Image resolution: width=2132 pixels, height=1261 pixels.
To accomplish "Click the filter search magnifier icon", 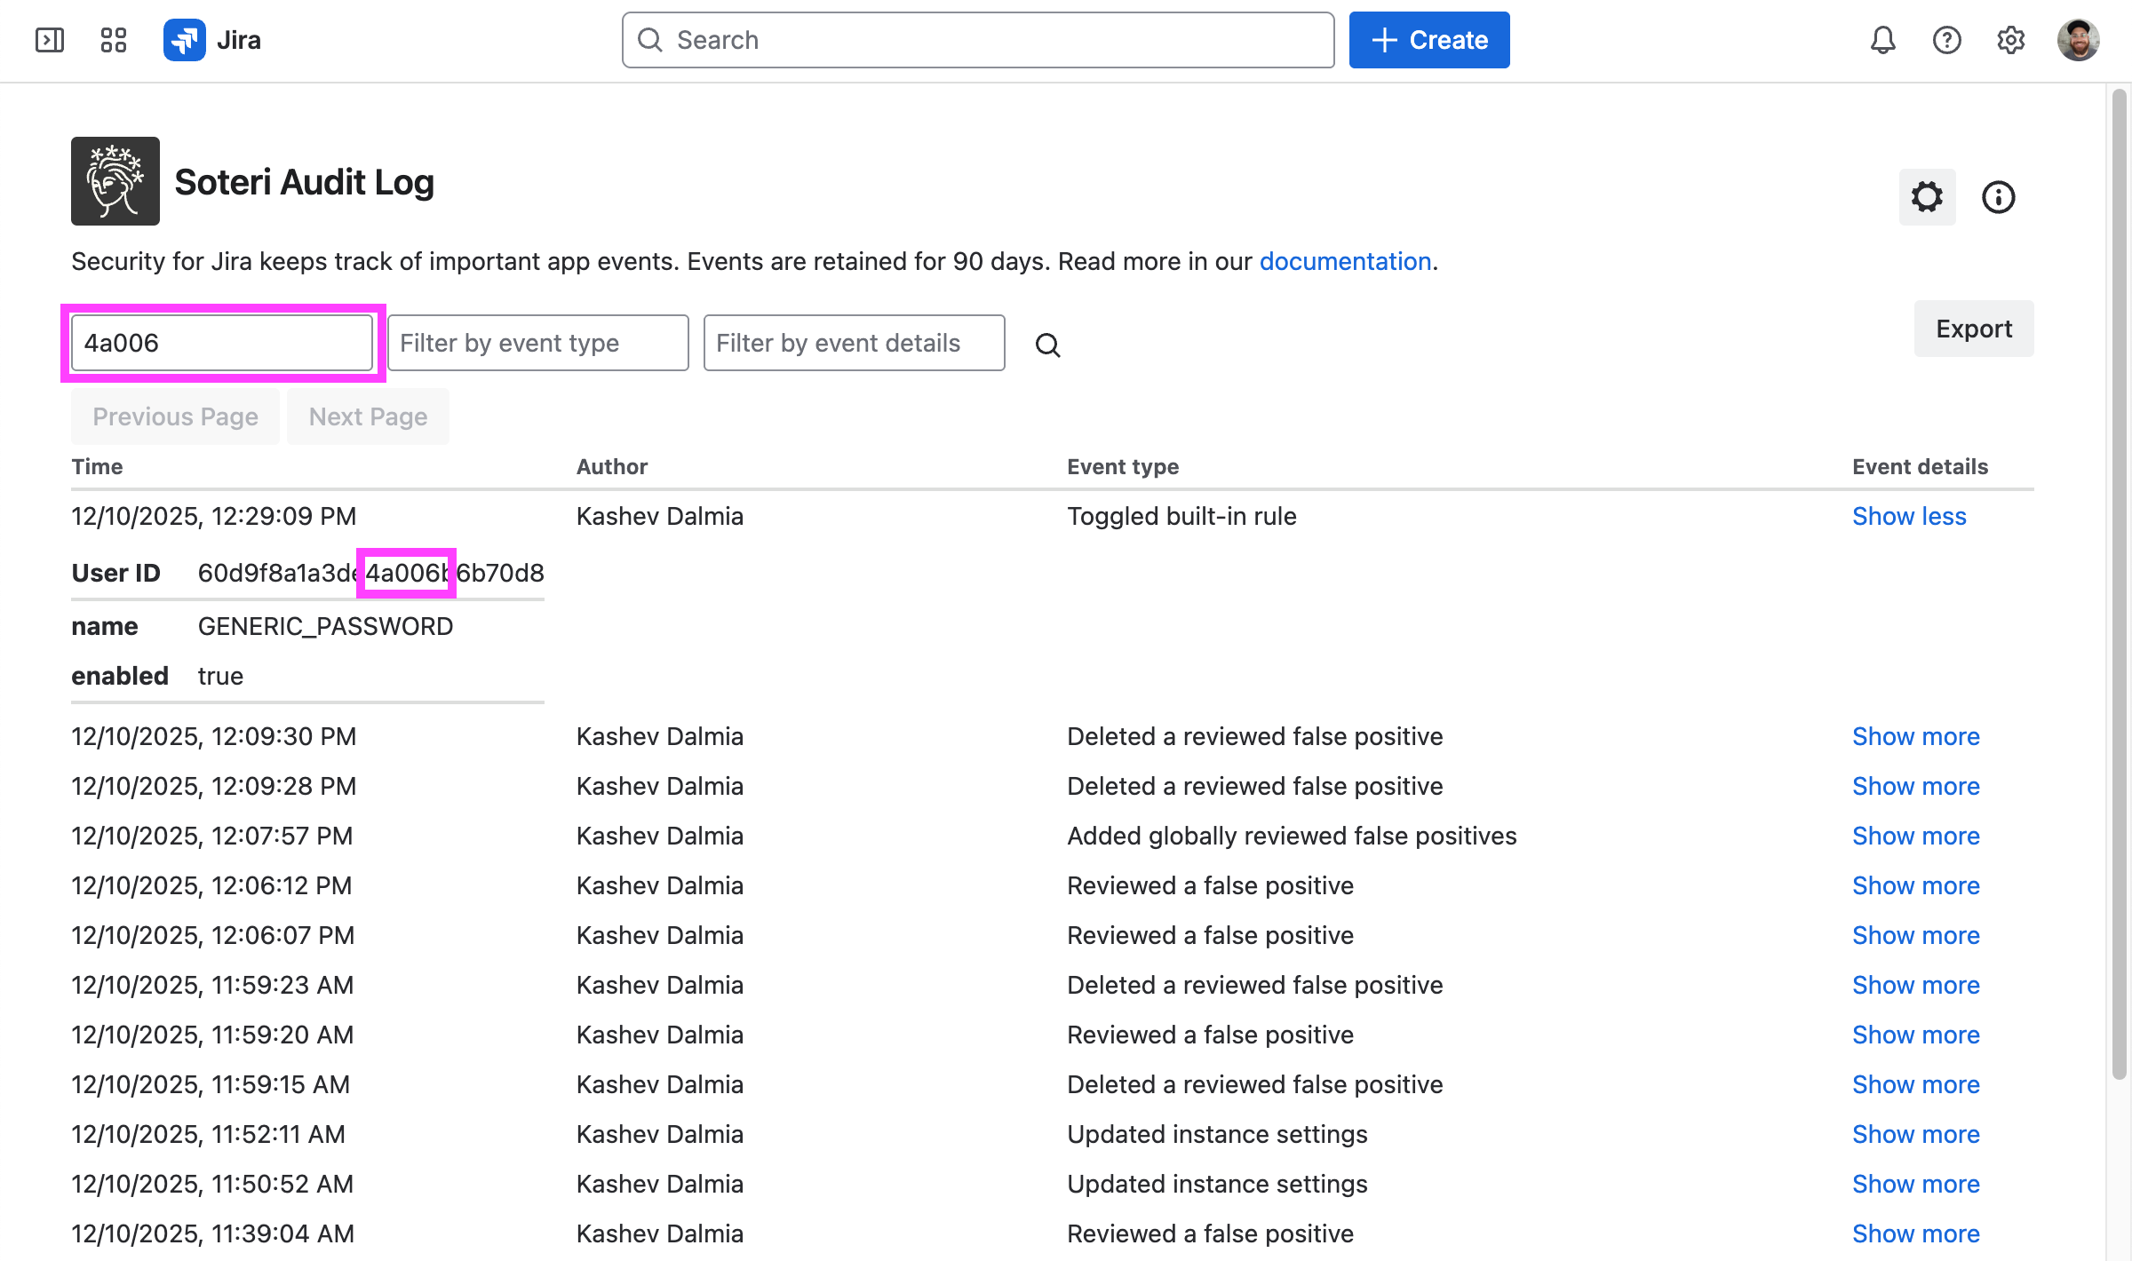I will 1048,345.
